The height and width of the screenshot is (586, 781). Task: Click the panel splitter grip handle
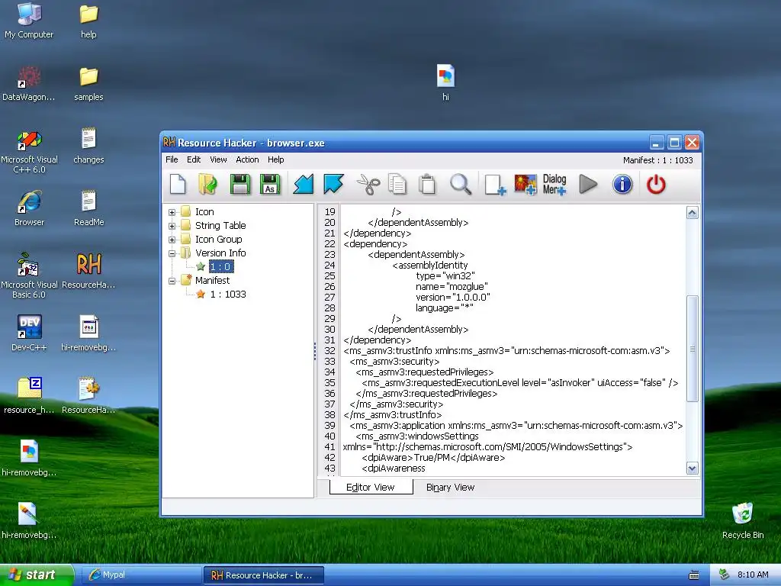click(x=315, y=351)
